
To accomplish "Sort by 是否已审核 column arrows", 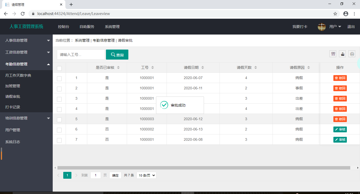I will pos(118,67).
